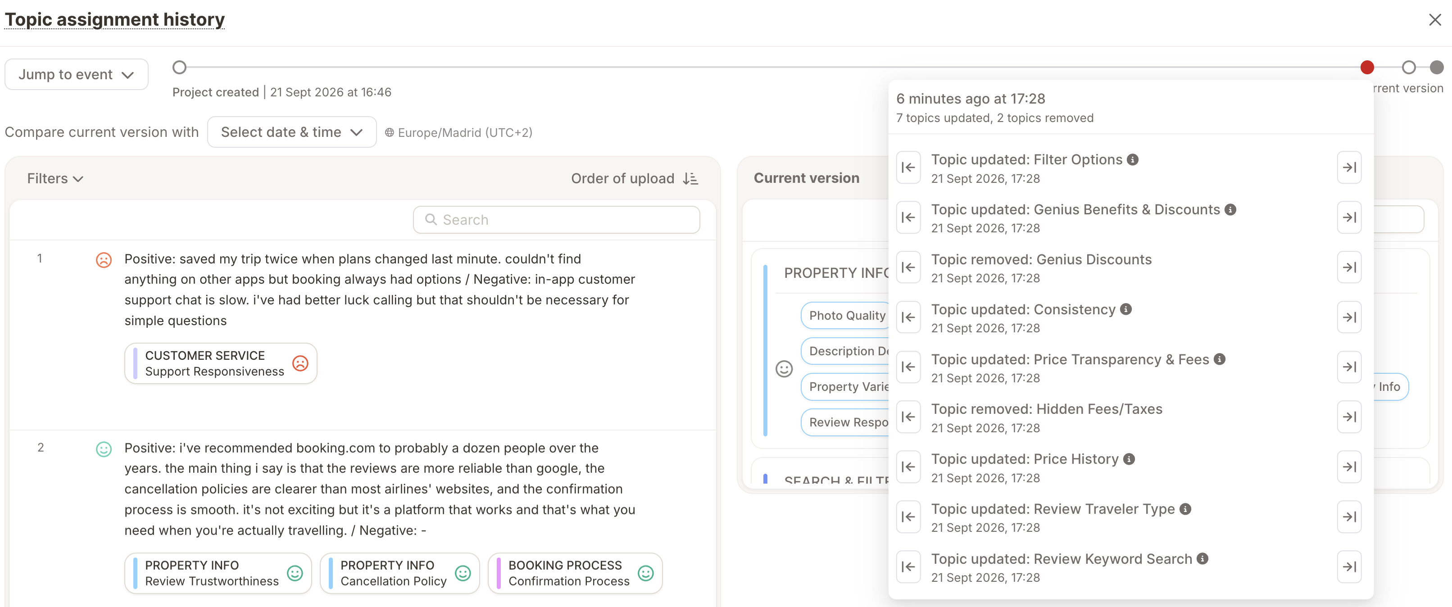Click Property Info Cancellation Policy tag
The image size is (1452, 607).
tap(399, 573)
